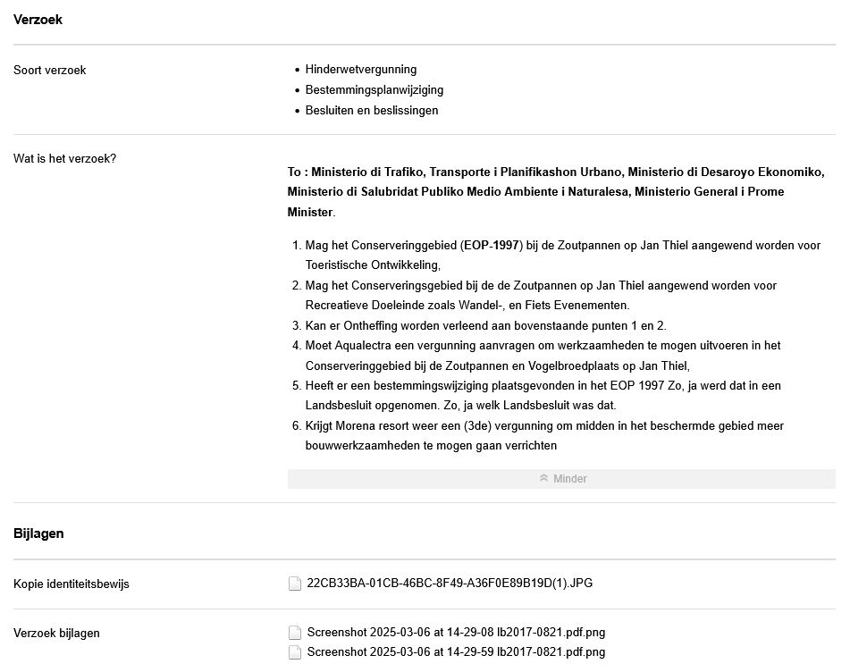Image resolution: width=850 pixels, height=672 pixels.
Task: Open the 22CB33BA identity document JPG
Action: click(x=450, y=584)
